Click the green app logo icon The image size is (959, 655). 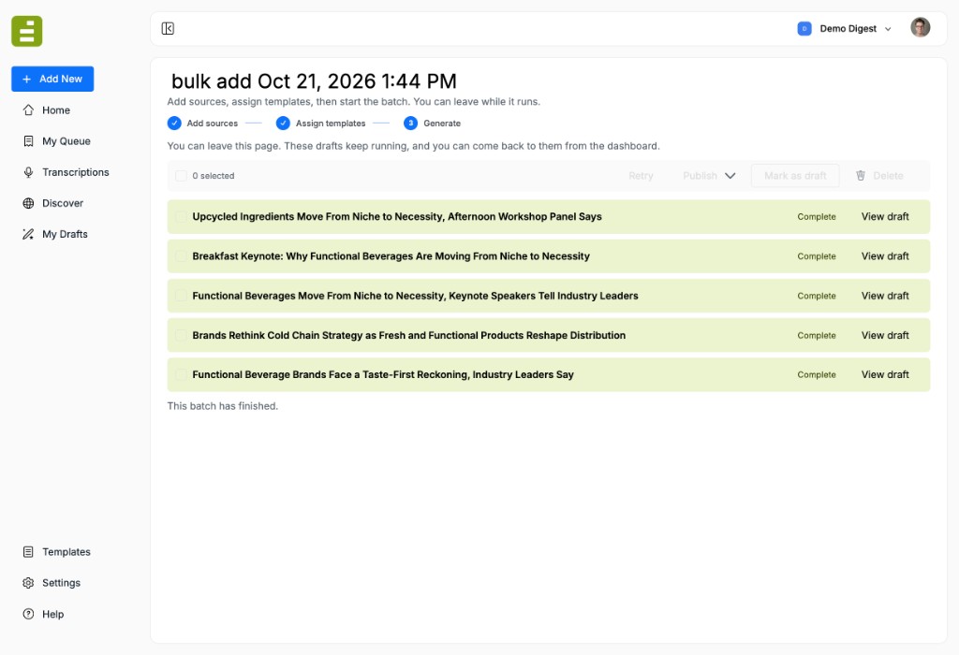point(27,31)
